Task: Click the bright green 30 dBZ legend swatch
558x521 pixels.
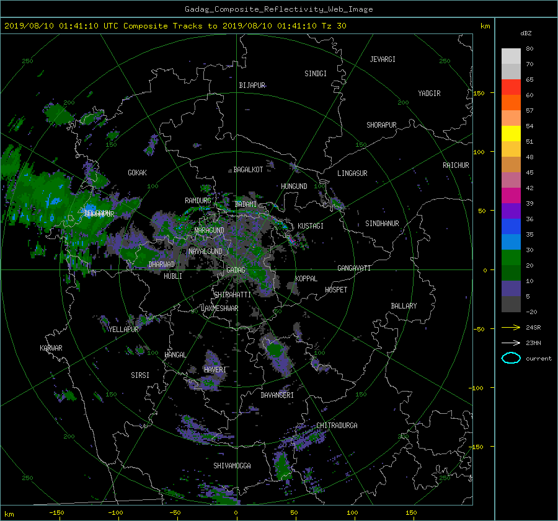Action: (x=511, y=258)
